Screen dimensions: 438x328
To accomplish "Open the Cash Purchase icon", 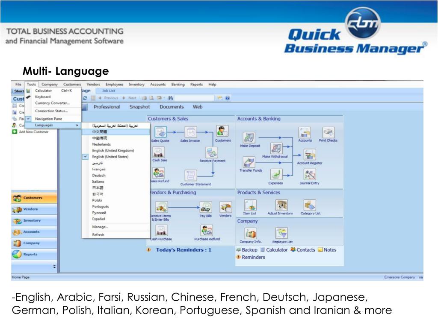I will coord(161,231).
